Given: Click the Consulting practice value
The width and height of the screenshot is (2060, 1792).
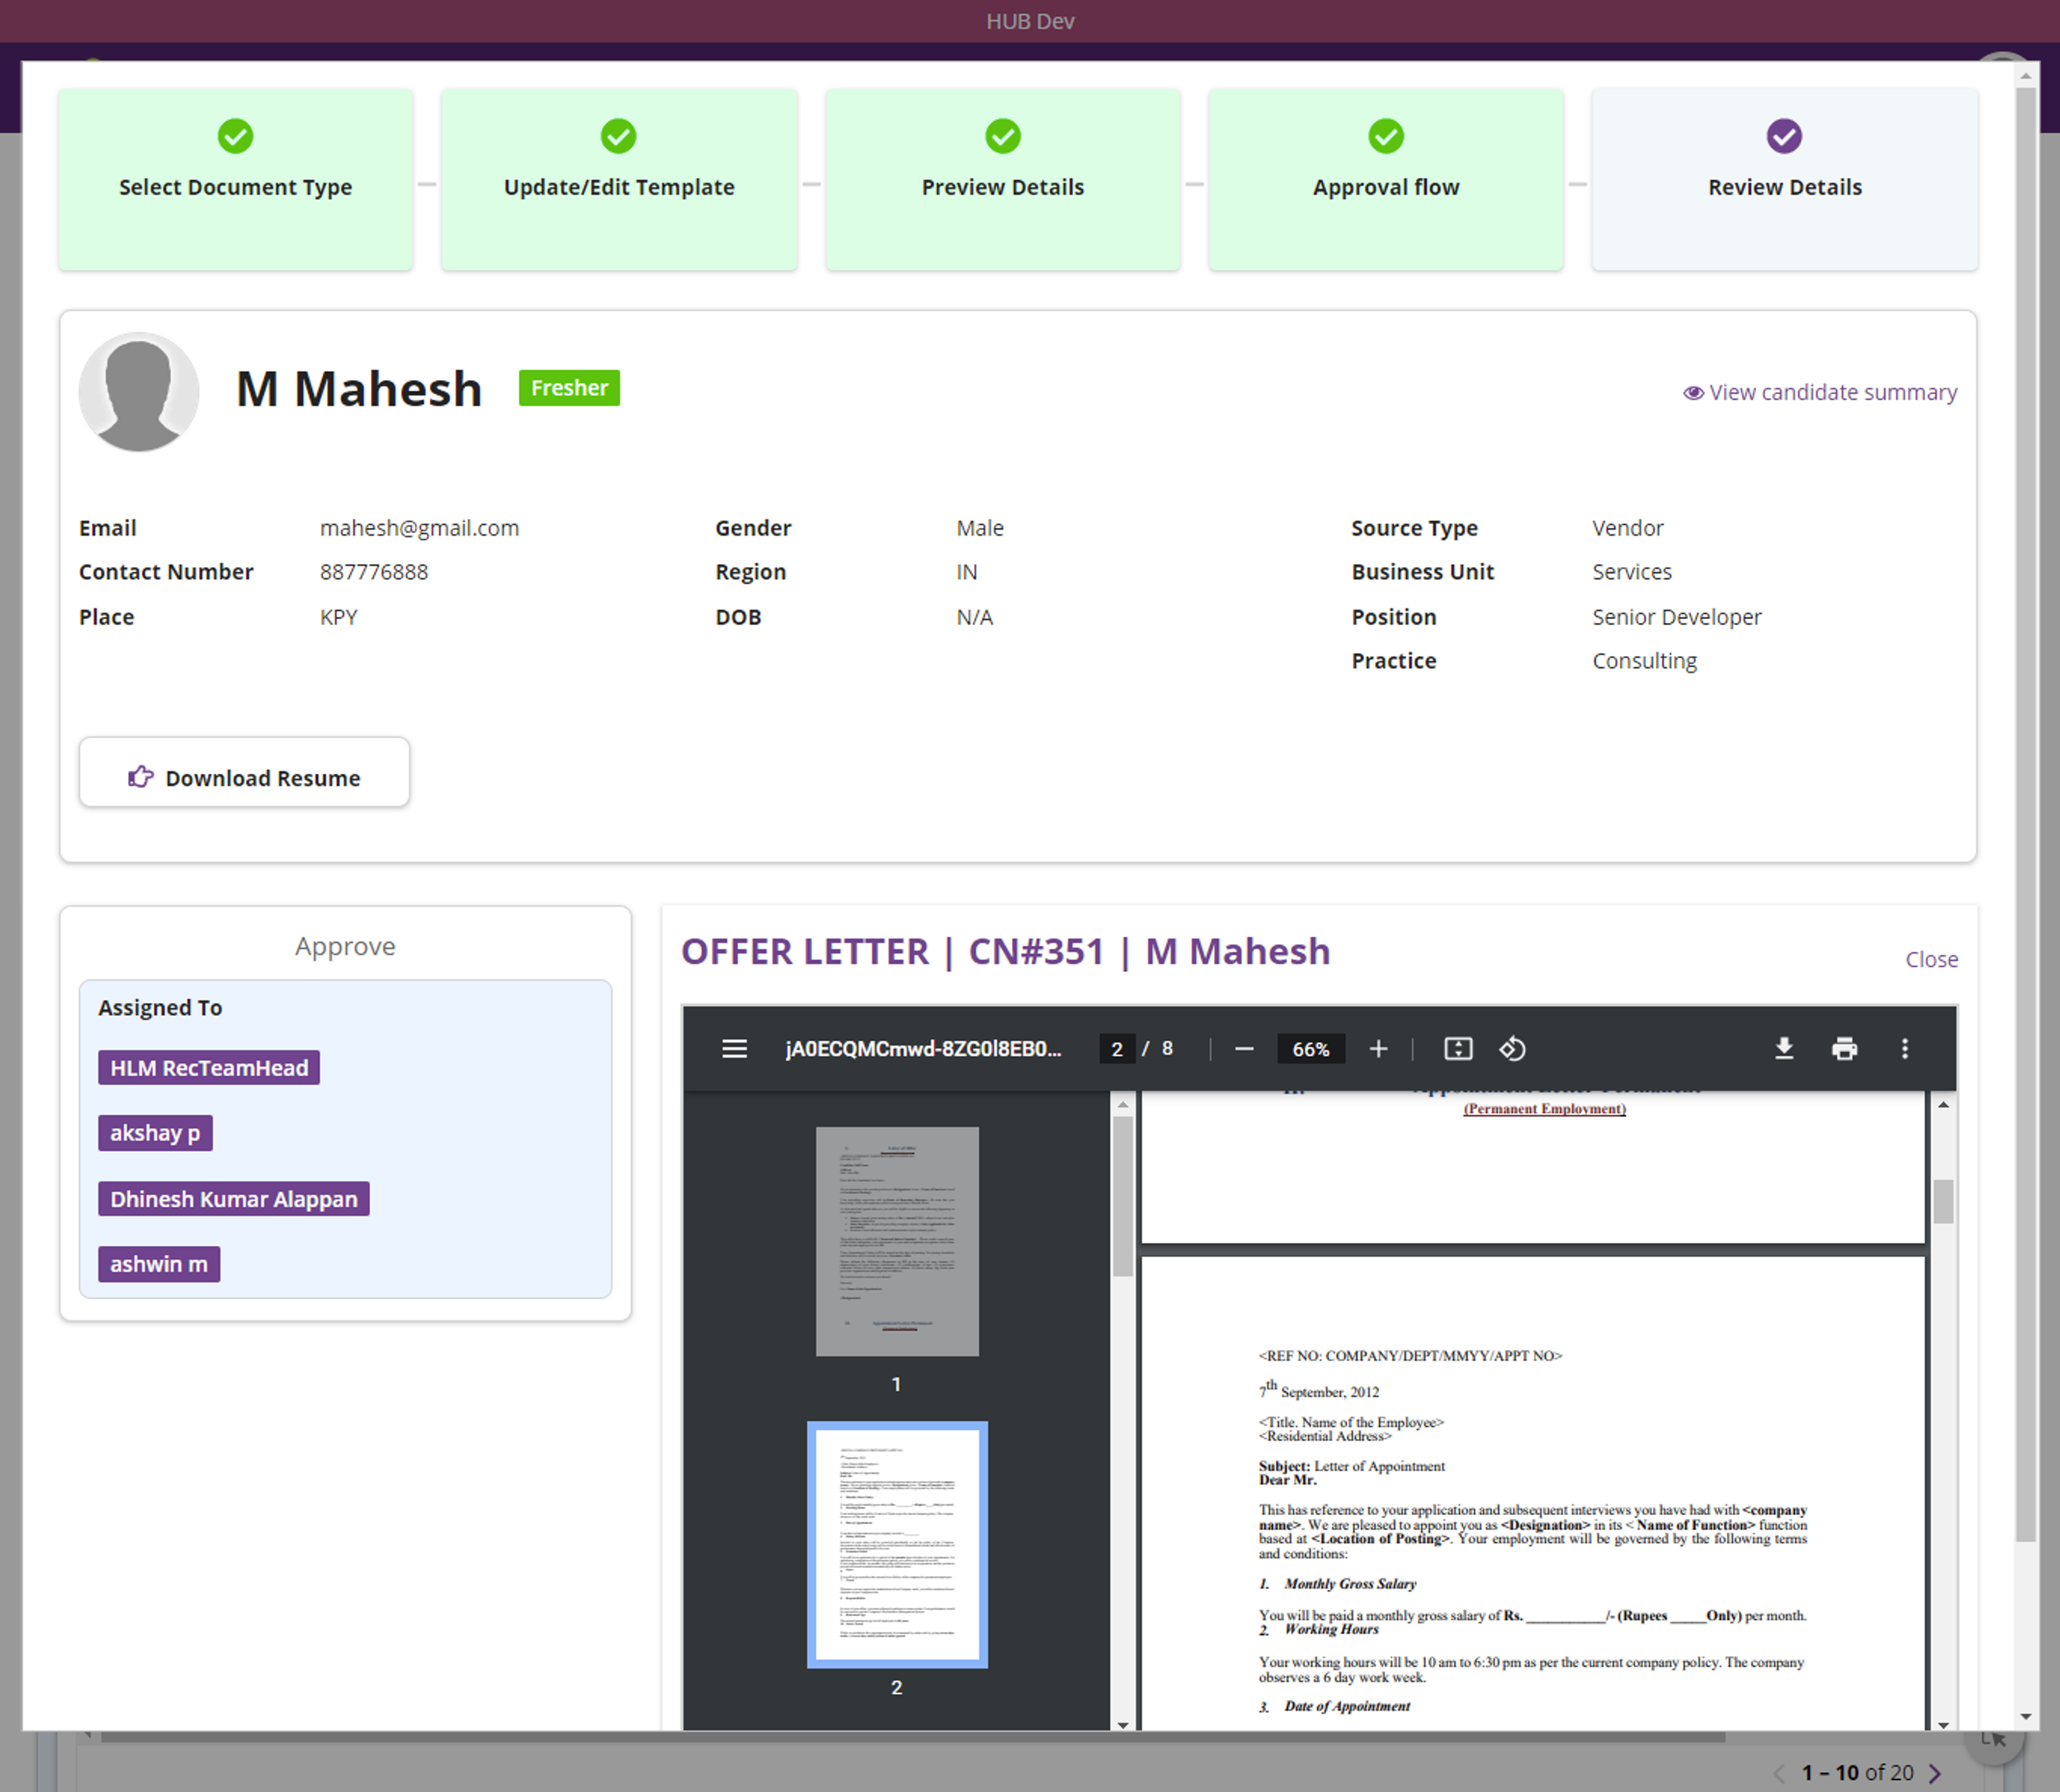Looking at the screenshot, I should click(1645, 661).
